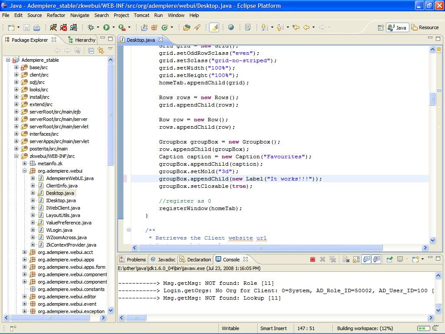Collapse the Javadoc comment fold marker
Viewport: 445px width, 334px height.
click(x=129, y=230)
